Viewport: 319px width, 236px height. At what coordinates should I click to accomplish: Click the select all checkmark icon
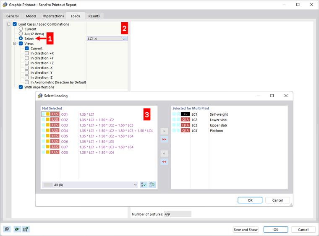144,184
